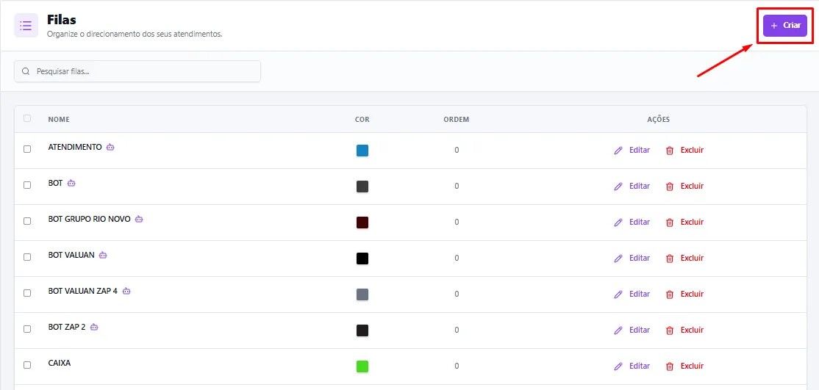
Task: Sort by the NOME column header
Action: (59, 120)
